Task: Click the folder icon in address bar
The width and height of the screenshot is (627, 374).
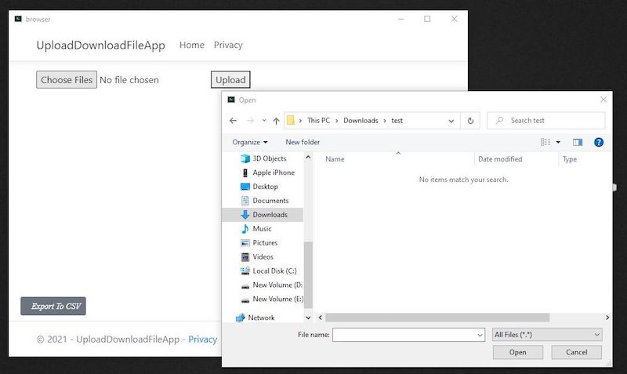Action: pos(291,121)
